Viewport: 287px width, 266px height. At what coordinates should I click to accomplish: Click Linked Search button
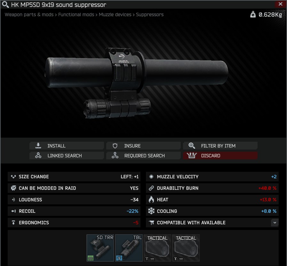point(67,156)
